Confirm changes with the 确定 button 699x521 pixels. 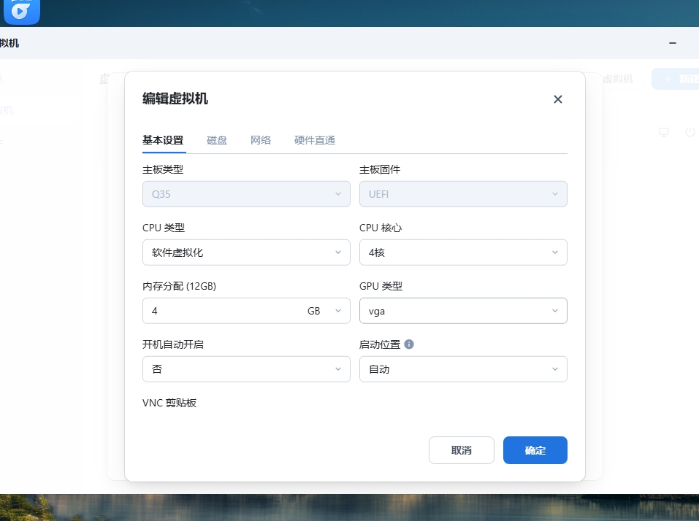tap(535, 450)
